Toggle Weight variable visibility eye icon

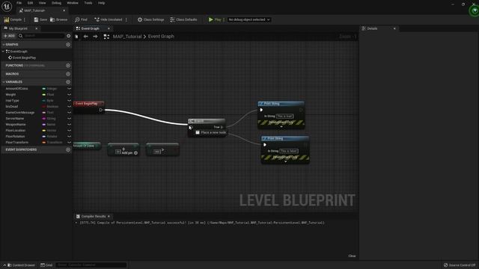[x=69, y=95]
